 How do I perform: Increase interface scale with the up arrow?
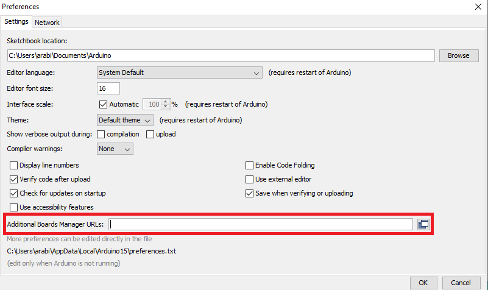166,102
